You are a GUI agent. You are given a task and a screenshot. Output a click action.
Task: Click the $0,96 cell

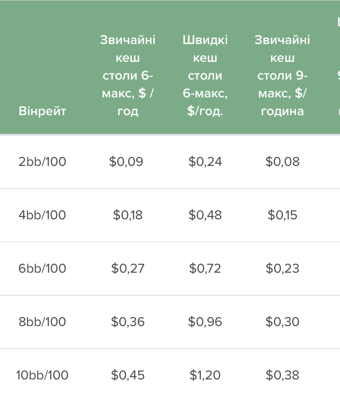pos(205,322)
